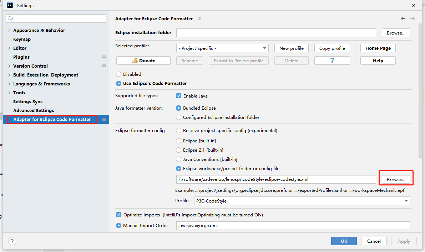The height and width of the screenshot is (252, 425).
Task: Open the Selected profile dropdown
Action: 222,48
